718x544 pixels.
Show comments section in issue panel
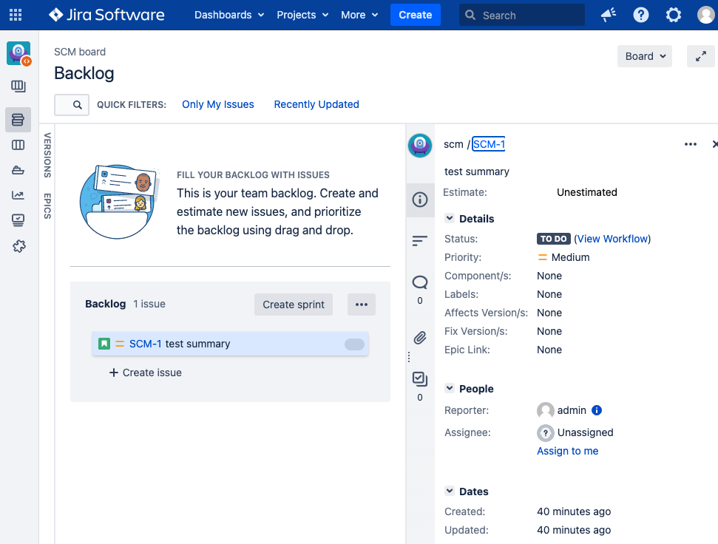[x=419, y=282]
